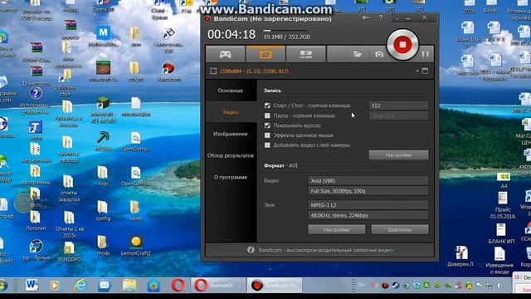The height and width of the screenshot is (299, 531).
Task: Select the Прайс 01.05.2016 document icon
Action: tap(503, 205)
